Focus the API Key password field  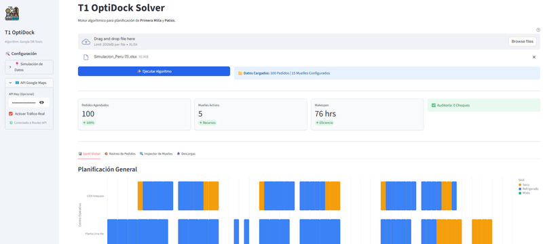click(24, 102)
